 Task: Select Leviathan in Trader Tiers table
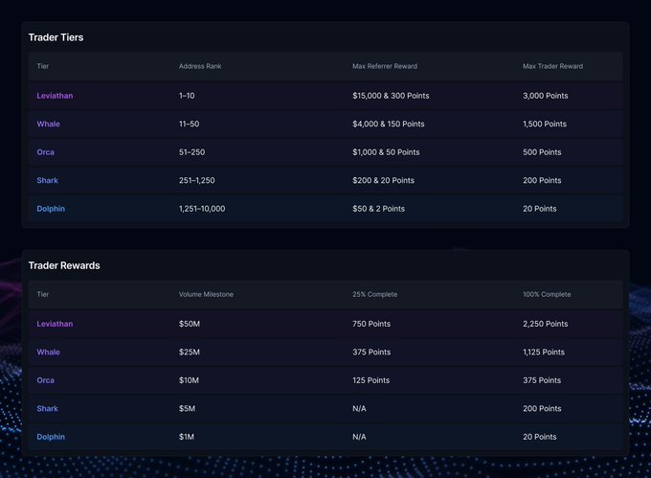(x=55, y=96)
